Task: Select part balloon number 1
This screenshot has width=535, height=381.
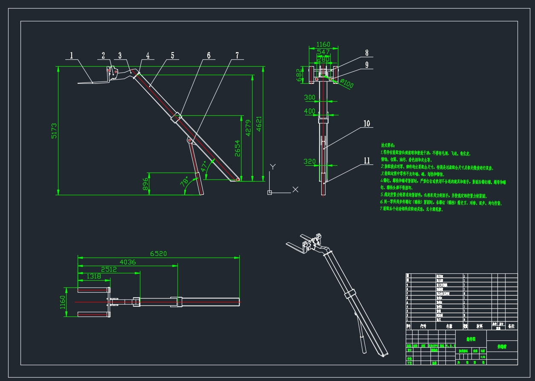Action: click(71, 55)
